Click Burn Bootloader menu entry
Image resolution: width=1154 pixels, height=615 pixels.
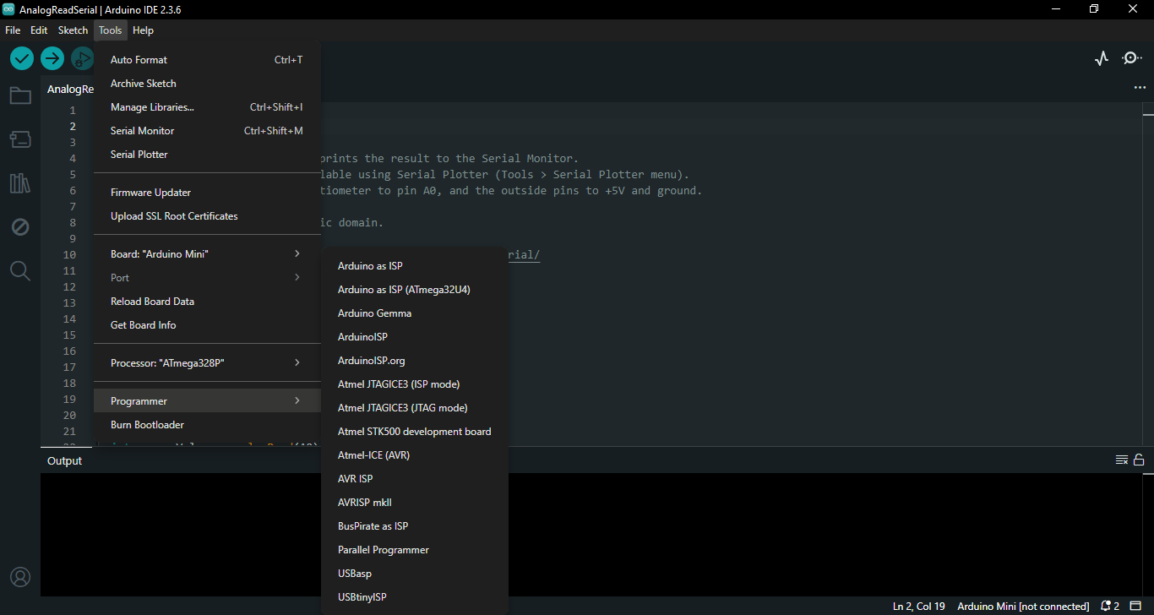point(147,425)
